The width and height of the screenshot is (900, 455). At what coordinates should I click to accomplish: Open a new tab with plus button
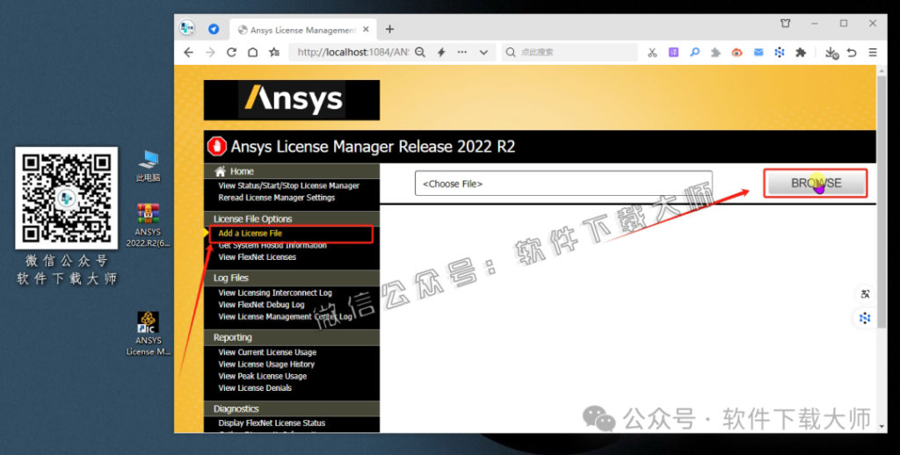[x=389, y=29]
